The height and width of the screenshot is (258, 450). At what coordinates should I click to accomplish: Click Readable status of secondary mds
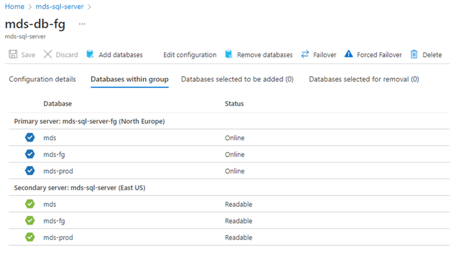pos(238,204)
